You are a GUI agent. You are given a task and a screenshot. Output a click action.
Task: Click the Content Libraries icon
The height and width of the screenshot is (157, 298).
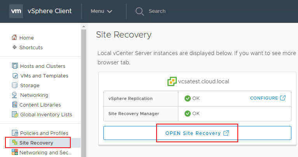point(15,105)
